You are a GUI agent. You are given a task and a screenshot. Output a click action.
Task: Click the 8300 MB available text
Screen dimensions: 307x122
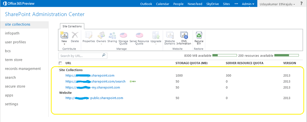pyautogui.click(x=198, y=56)
